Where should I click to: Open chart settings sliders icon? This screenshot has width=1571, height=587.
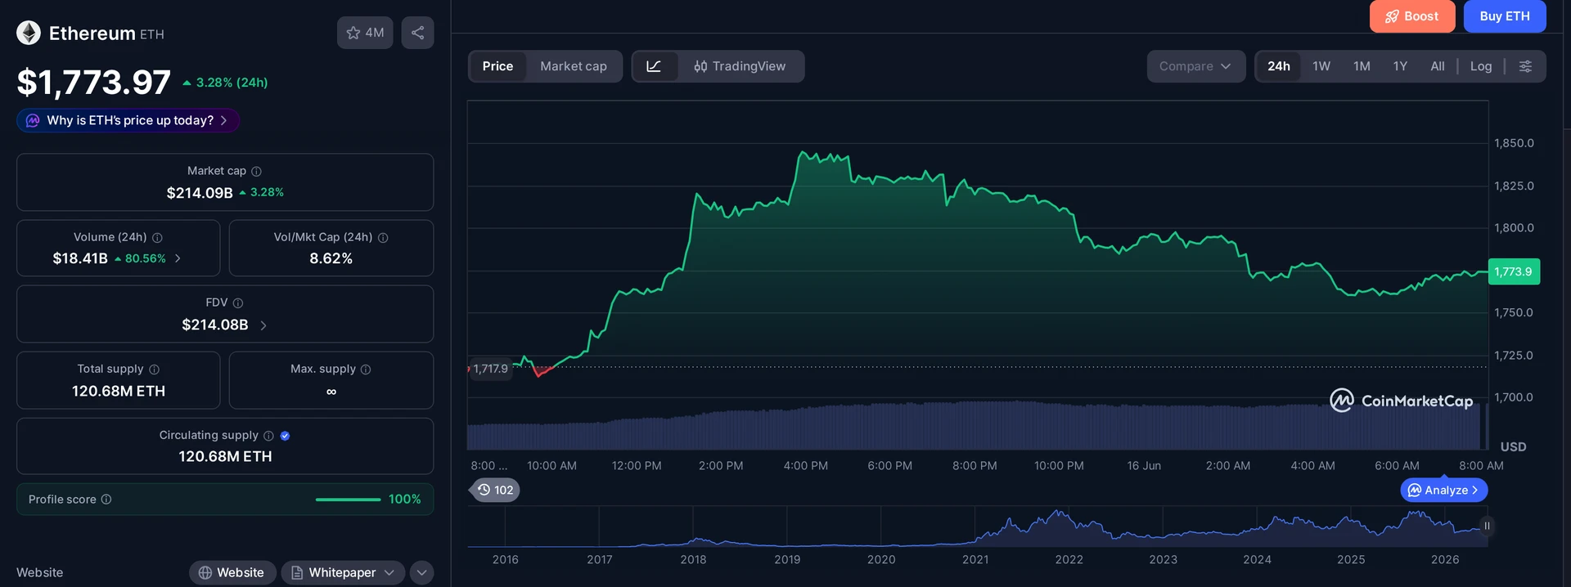1525,66
